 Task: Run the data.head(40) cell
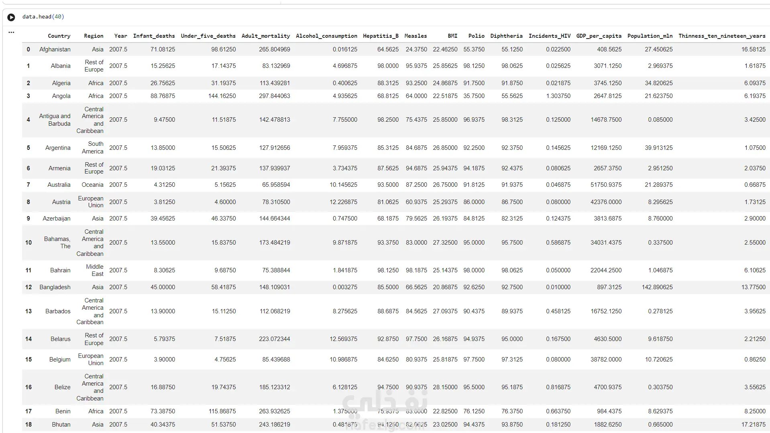coord(11,17)
